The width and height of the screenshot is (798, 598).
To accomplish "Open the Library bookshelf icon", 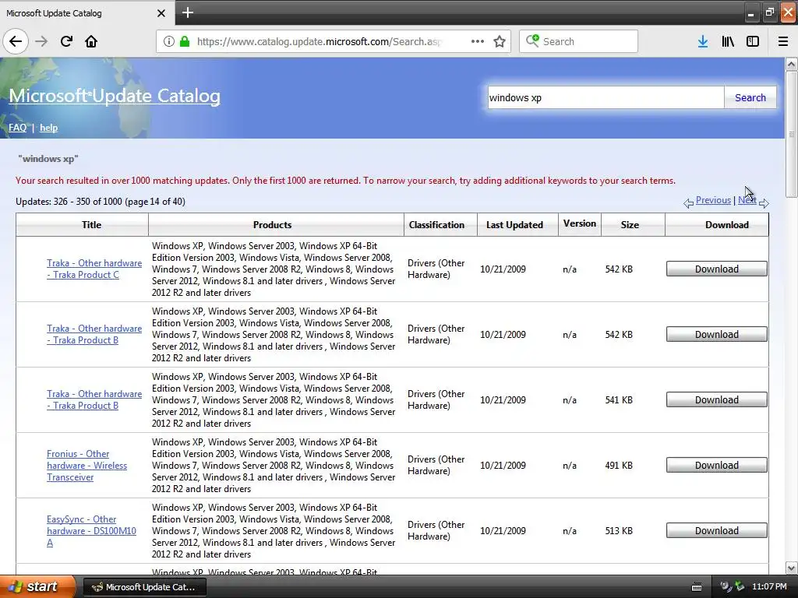I will pos(728,41).
